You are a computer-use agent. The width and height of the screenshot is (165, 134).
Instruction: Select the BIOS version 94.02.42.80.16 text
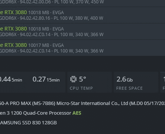(35, 18)
